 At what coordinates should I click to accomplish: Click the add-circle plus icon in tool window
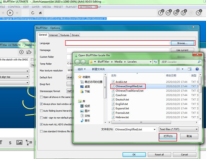21,52
